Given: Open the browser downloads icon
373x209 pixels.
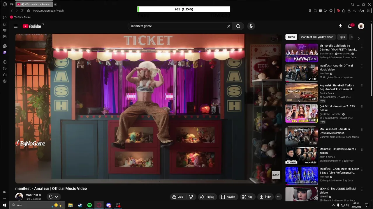Looking at the screenshot, I should click(x=354, y=11).
